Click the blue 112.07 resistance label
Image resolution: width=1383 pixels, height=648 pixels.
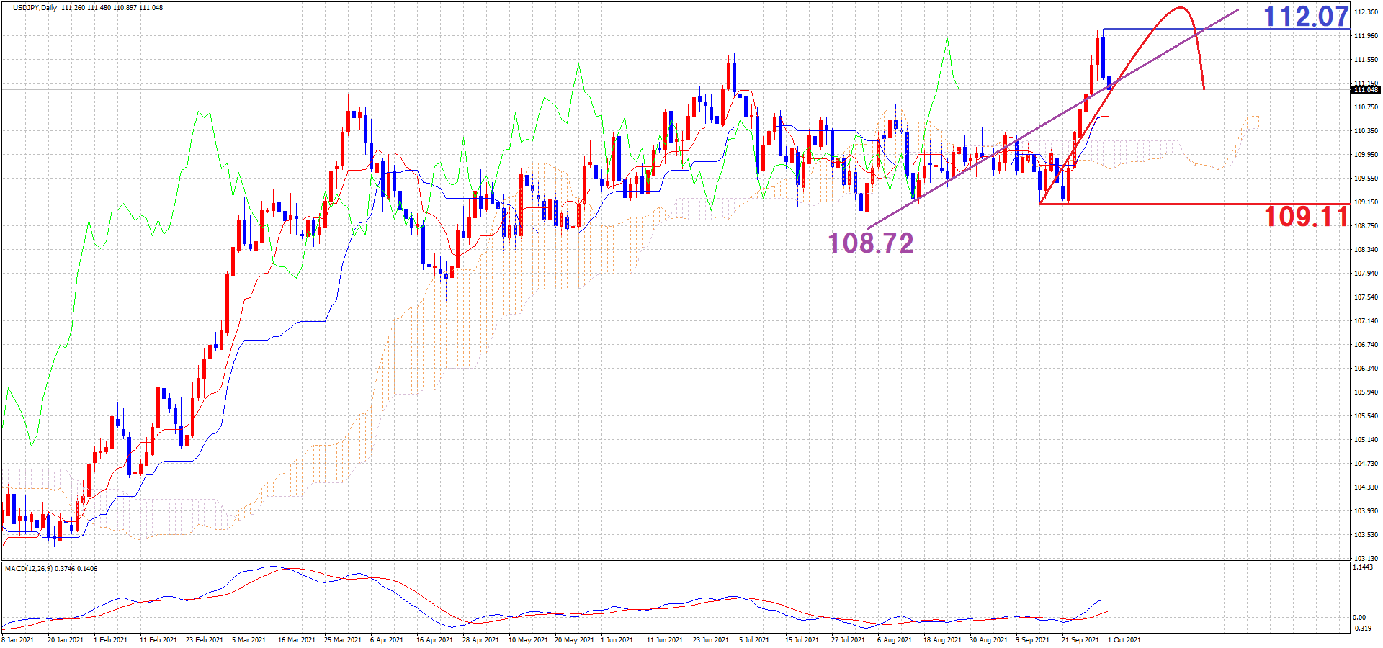pos(1305,17)
